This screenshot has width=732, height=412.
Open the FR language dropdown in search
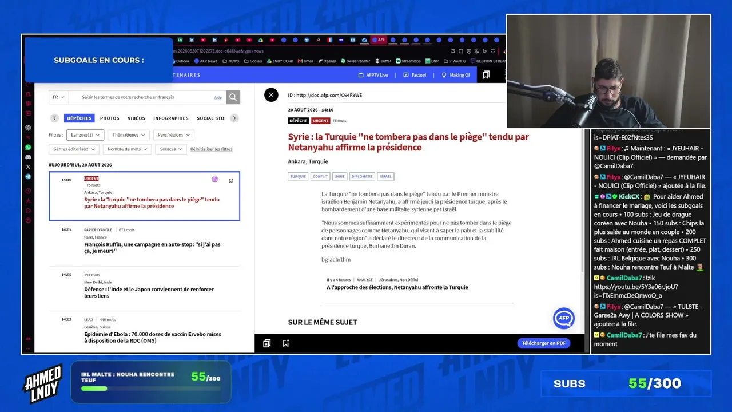pos(58,97)
